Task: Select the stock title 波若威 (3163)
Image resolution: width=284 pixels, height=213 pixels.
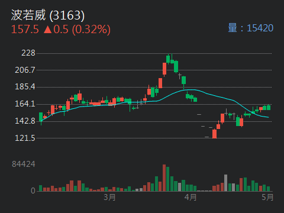Action: click(48, 15)
